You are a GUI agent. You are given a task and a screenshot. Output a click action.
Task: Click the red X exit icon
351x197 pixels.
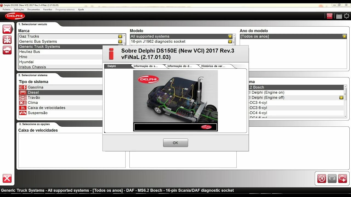click(7, 178)
